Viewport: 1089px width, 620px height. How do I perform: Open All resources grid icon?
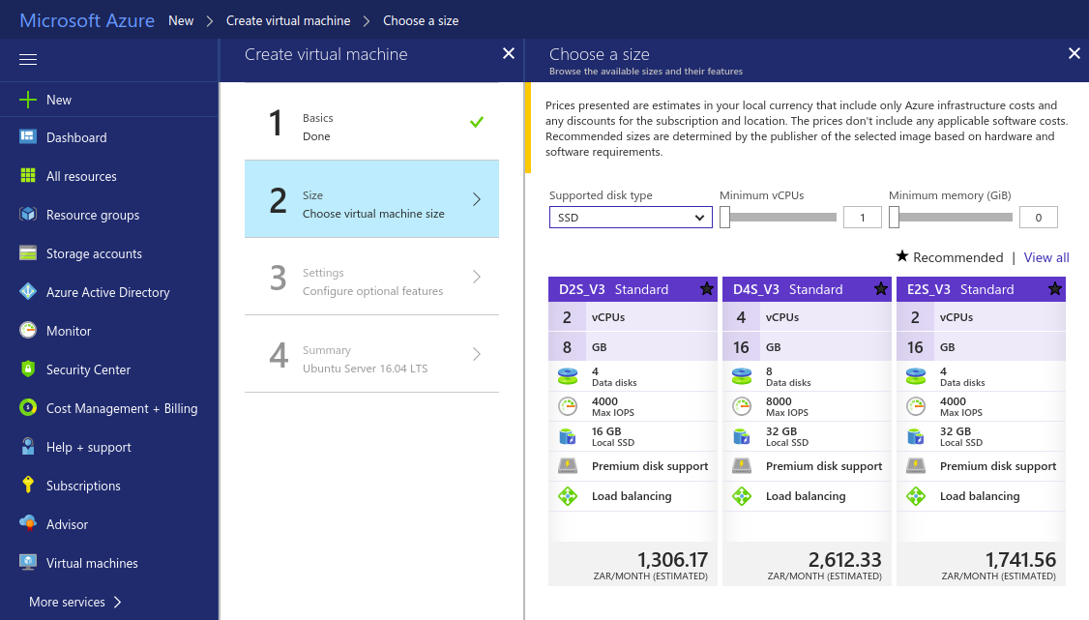28,176
